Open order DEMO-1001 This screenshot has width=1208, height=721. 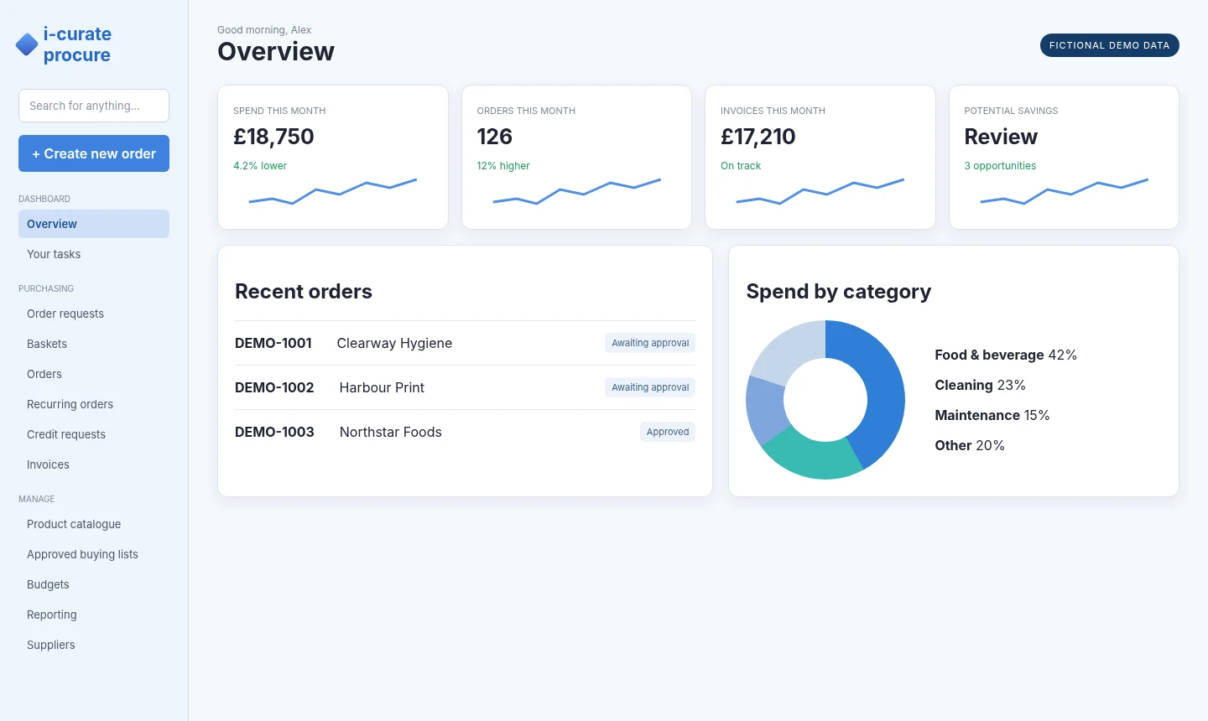point(273,343)
